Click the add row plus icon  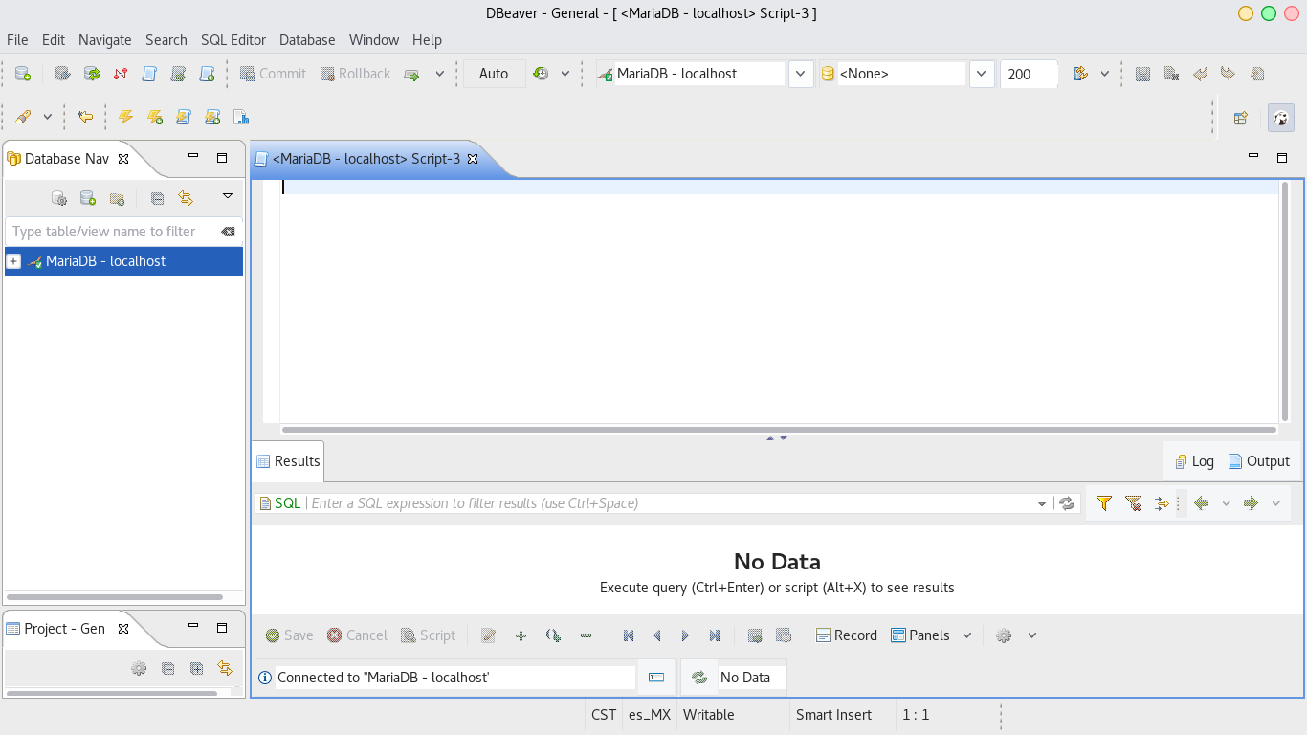[x=521, y=635]
